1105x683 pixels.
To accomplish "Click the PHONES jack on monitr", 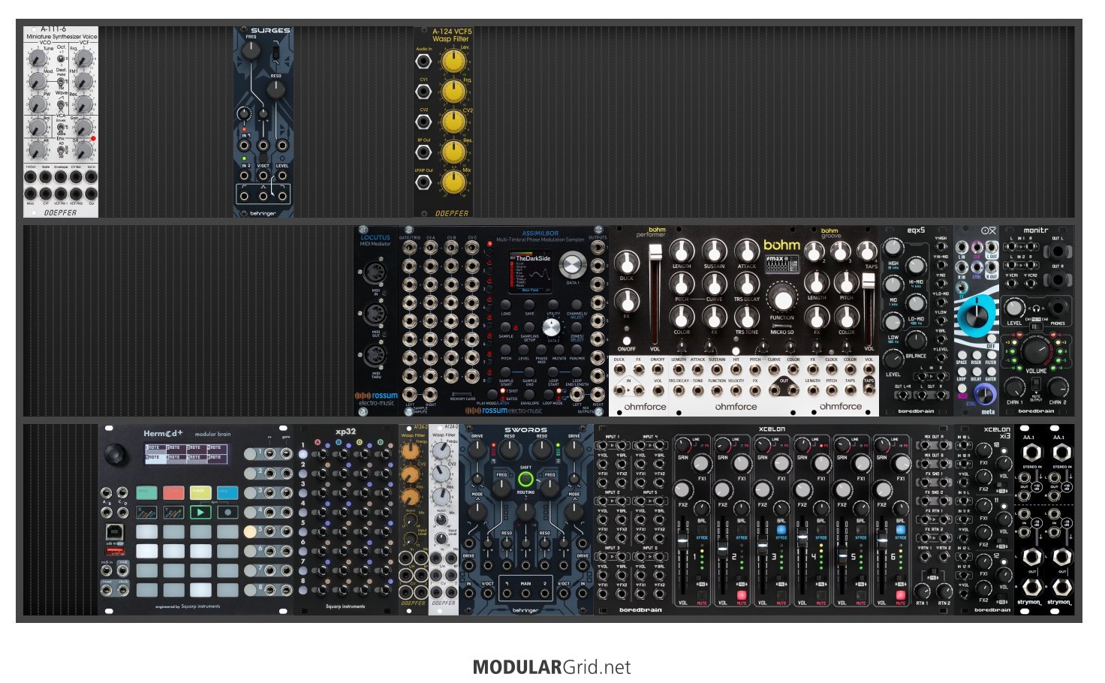I will click(x=1058, y=308).
